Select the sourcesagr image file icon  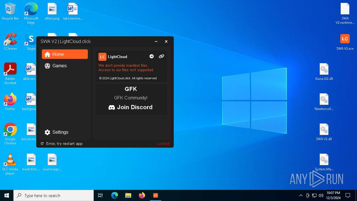pyautogui.click(x=52, y=162)
